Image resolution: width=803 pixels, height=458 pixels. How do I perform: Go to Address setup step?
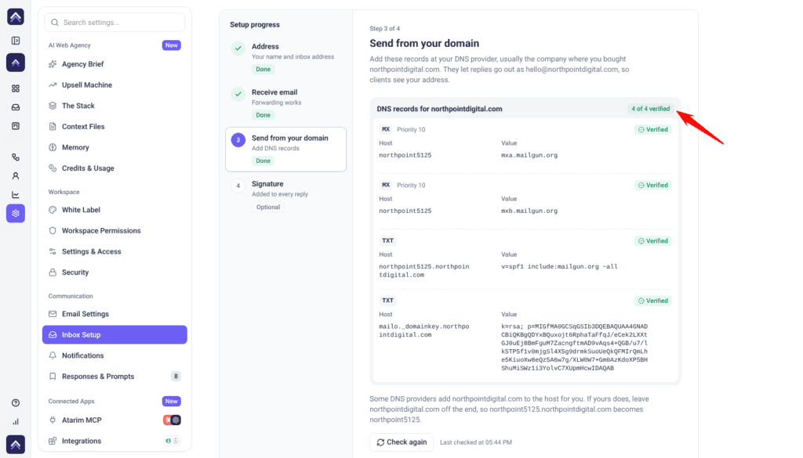(285, 58)
